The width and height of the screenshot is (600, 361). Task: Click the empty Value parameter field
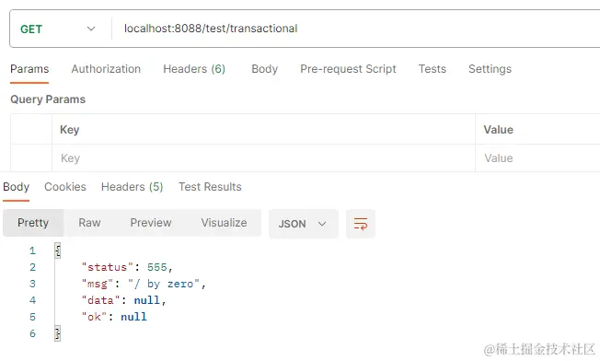pyautogui.click(x=537, y=158)
